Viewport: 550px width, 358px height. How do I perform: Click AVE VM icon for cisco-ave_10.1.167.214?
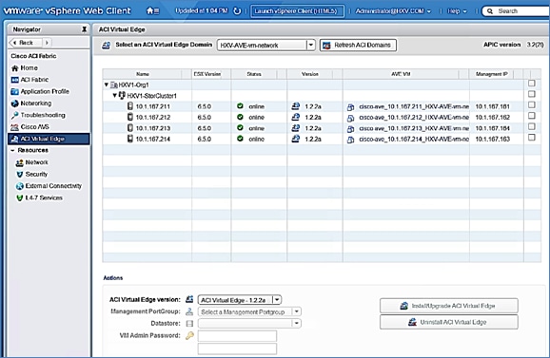(350, 140)
